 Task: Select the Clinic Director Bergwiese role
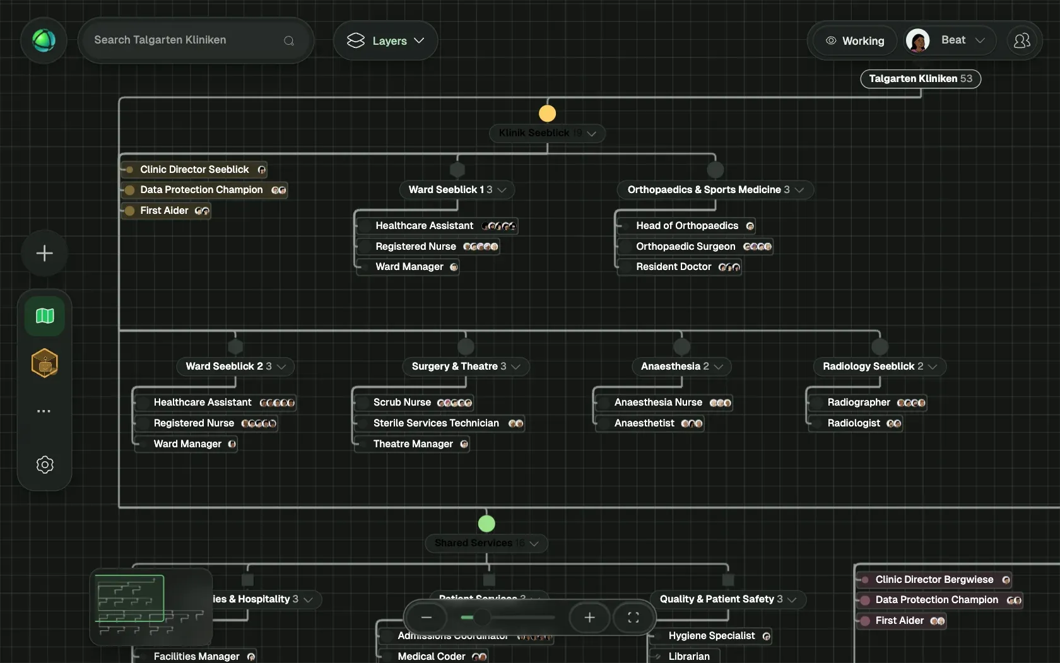pyautogui.click(x=934, y=580)
